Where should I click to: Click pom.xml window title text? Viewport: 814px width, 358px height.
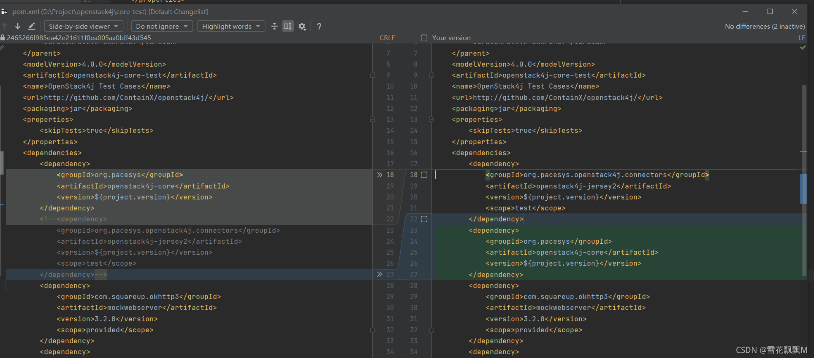pos(110,11)
